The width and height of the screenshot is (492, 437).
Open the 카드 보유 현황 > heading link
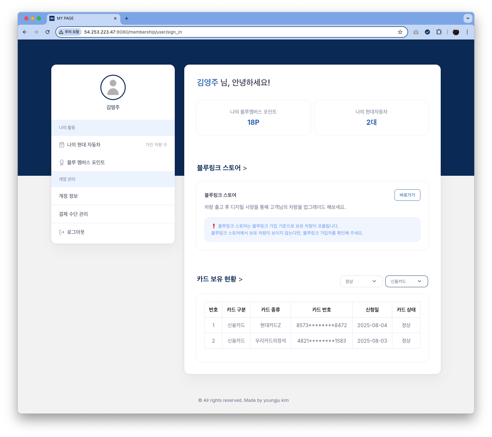coord(219,279)
